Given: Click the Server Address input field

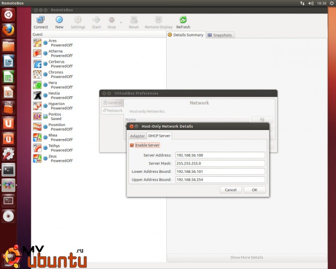Looking at the screenshot, I should click(220, 155).
